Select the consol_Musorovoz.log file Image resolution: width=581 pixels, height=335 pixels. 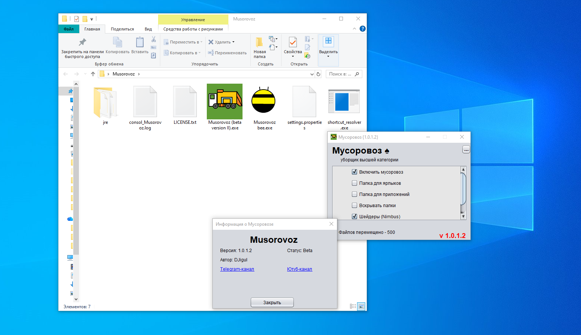click(145, 101)
